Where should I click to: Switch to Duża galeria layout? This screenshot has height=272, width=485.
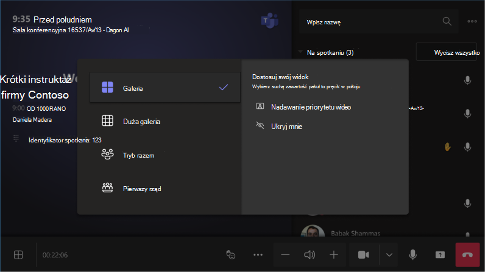pyautogui.click(x=165, y=121)
